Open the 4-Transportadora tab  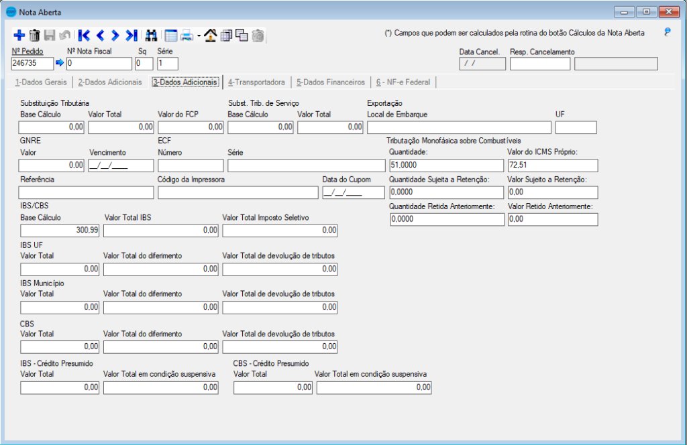(x=256, y=82)
